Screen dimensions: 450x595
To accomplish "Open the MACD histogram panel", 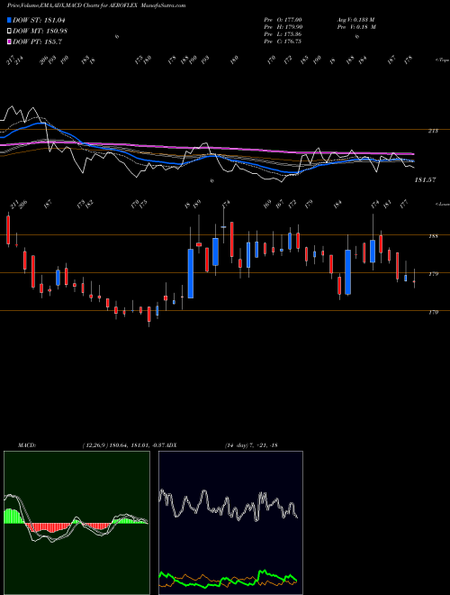I will tap(76, 523).
